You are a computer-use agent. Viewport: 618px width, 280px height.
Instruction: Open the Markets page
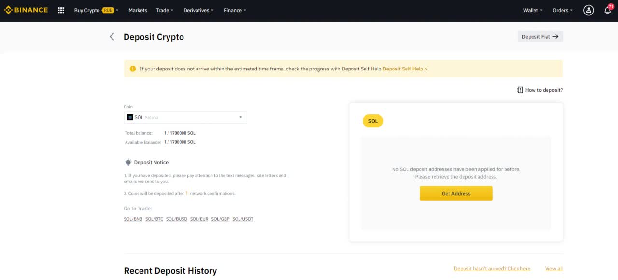[x=138, y=10]
